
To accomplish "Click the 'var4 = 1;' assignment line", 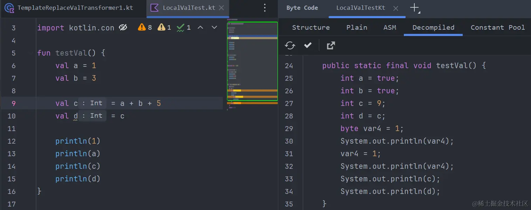I will point(361,153).
